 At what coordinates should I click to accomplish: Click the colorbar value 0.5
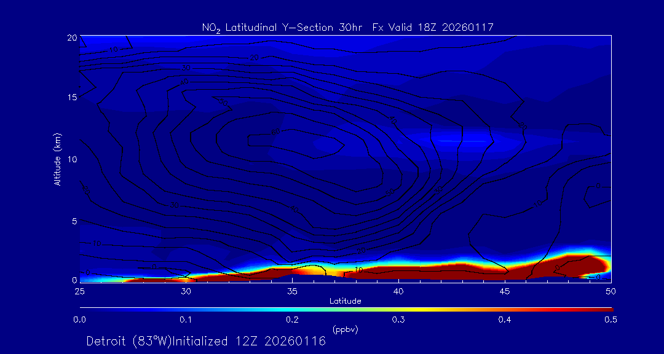point(611,320)
